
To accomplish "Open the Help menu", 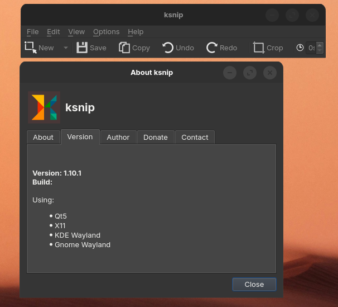I will (x=136, y=32).
